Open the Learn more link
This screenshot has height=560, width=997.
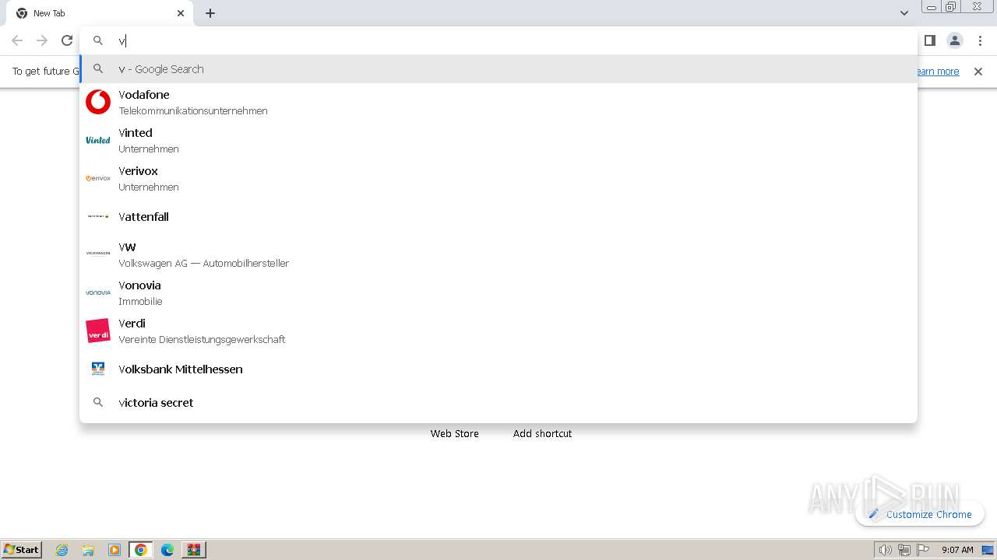coord(938,72)
